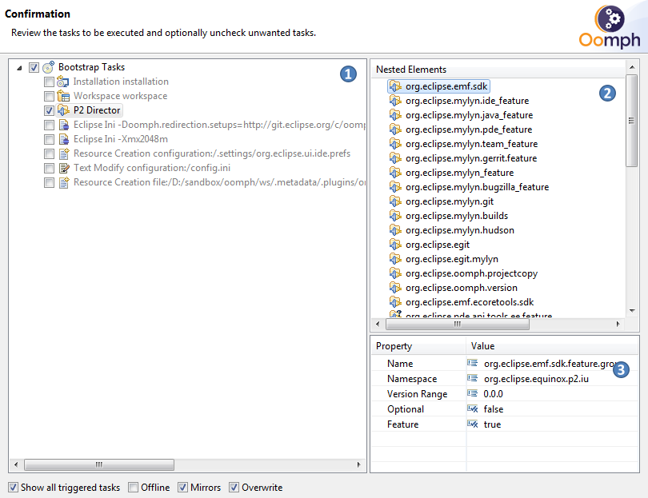The height and width of the screenshot is (498, 648).
Task: Click the org.eclipse.mylyn.git requirement icon
Action: pos(395,201)
